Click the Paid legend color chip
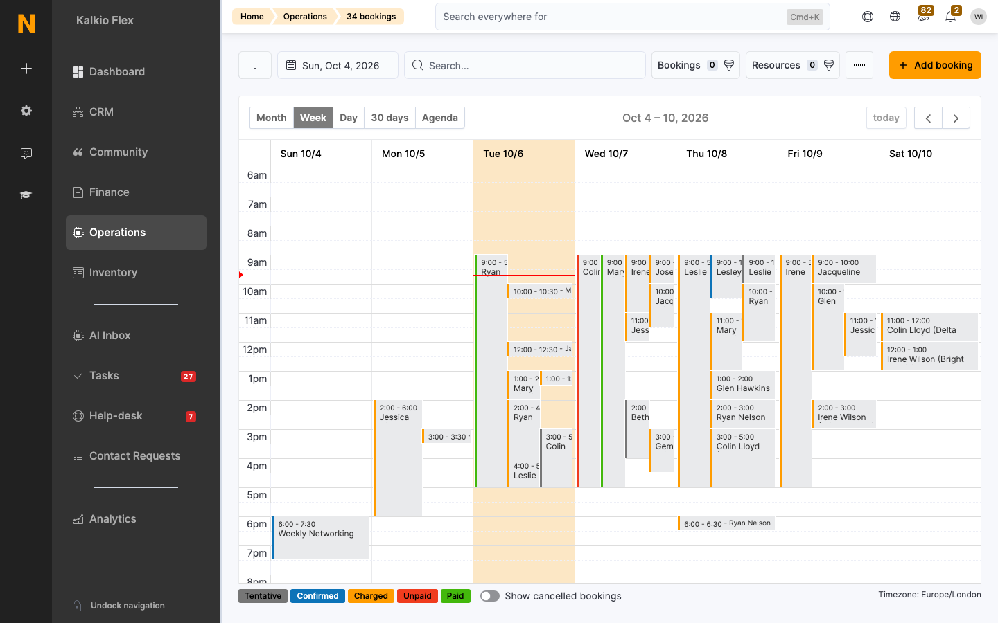The width and height of the screenshot is (998, 623). click(x=455, y=596)
